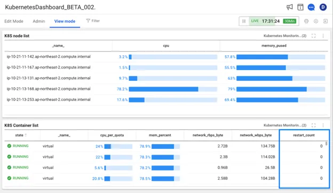Expand K8S node list to fullscreen
Viewport: 333px width, 193px height.
click(313, 36)
